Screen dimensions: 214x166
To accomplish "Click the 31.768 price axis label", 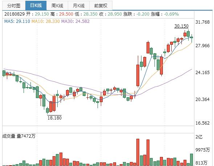I will pyautogui.click(x=202, y=22).
